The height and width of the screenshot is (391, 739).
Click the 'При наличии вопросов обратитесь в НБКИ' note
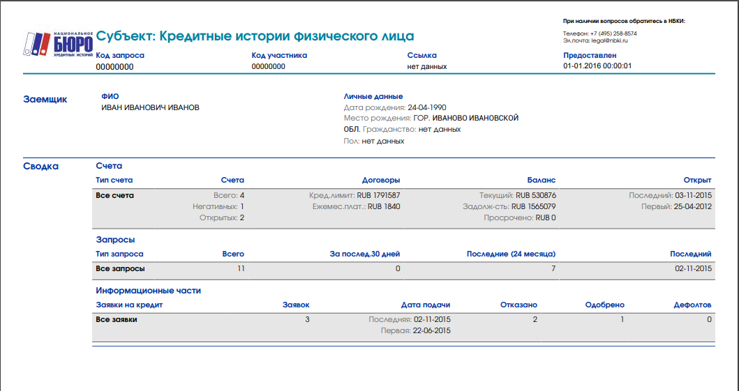coord(624,21)
